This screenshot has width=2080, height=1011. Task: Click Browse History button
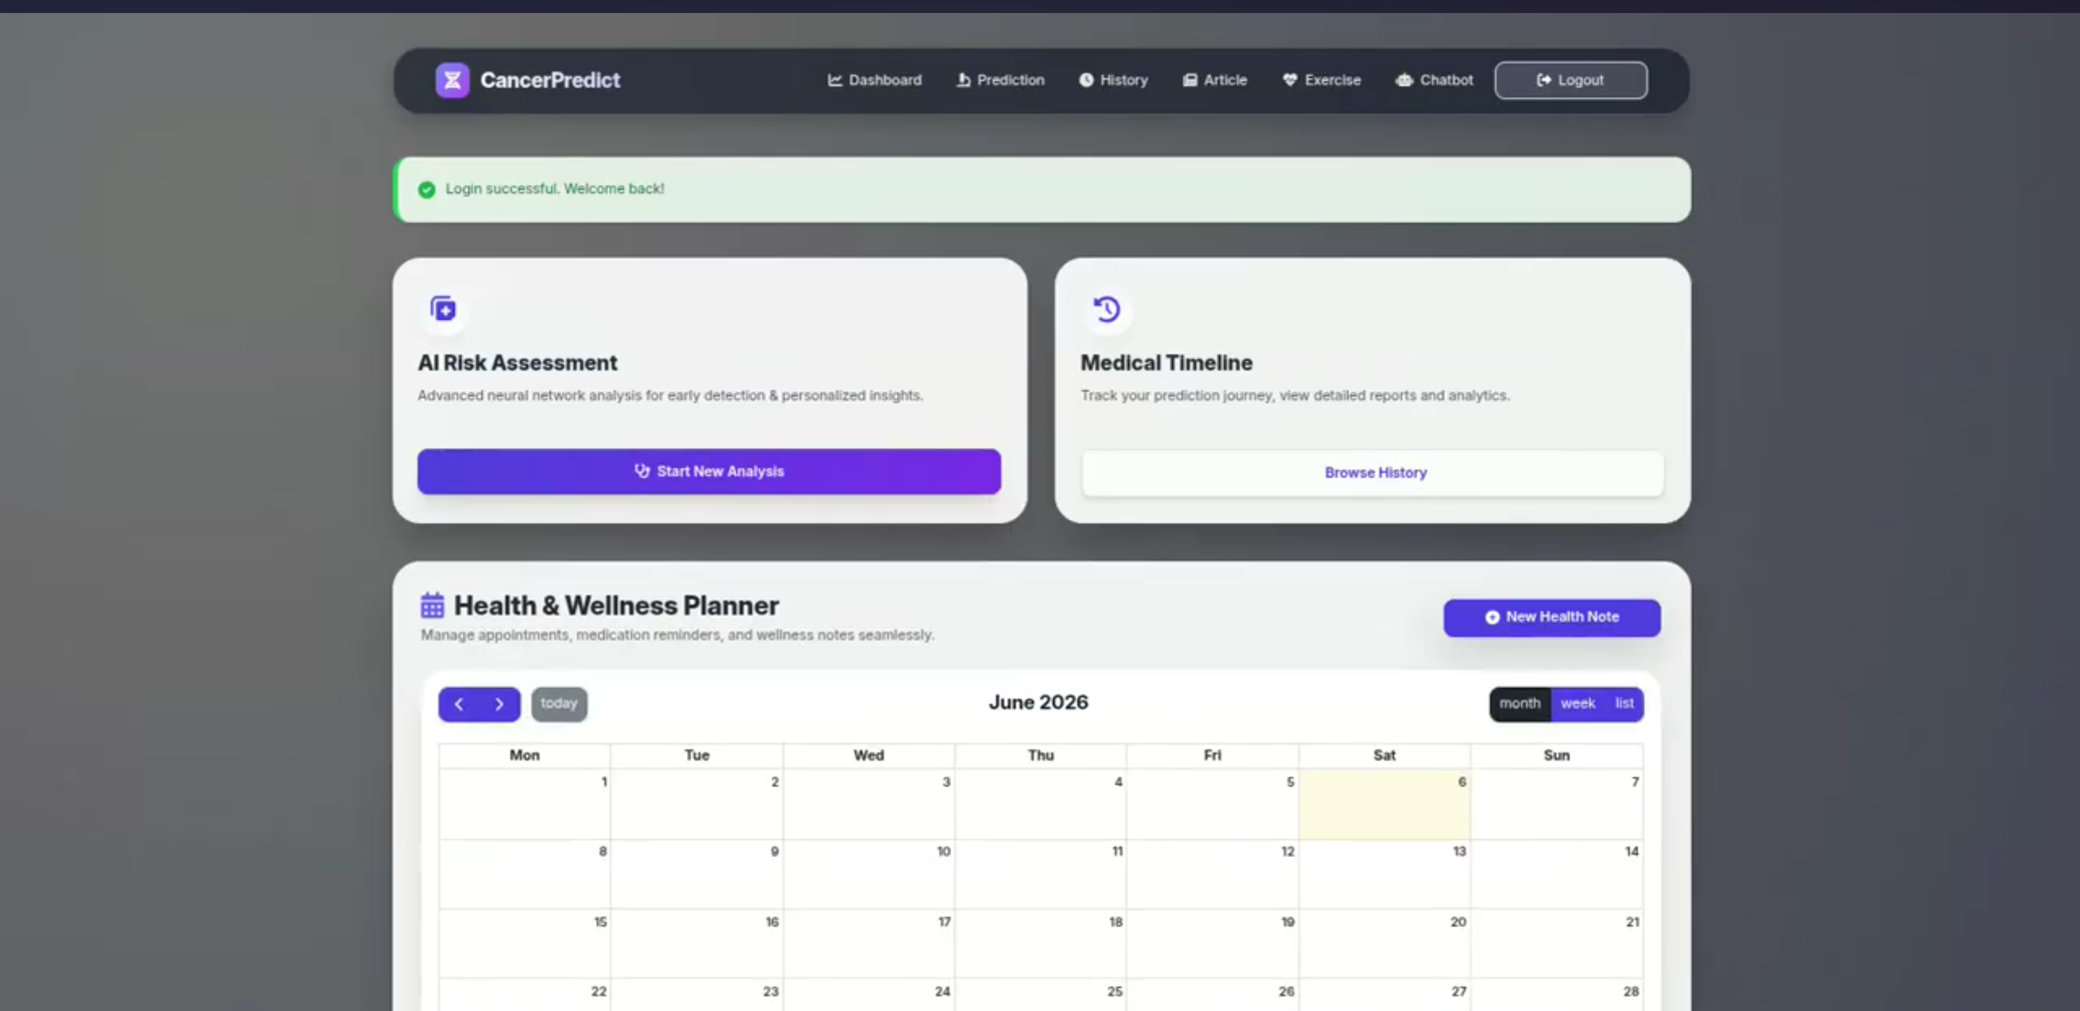tap(1373, 473)
